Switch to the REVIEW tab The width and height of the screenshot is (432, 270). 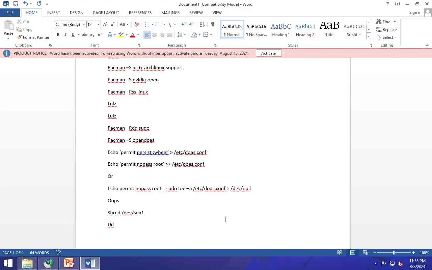click(196, 12)
